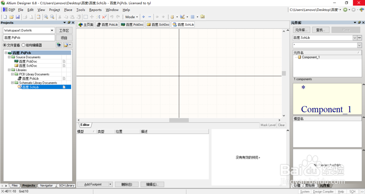Open the 百度.SchLib library dropdown
365x194 pixels.
click(x=355, y=38)
